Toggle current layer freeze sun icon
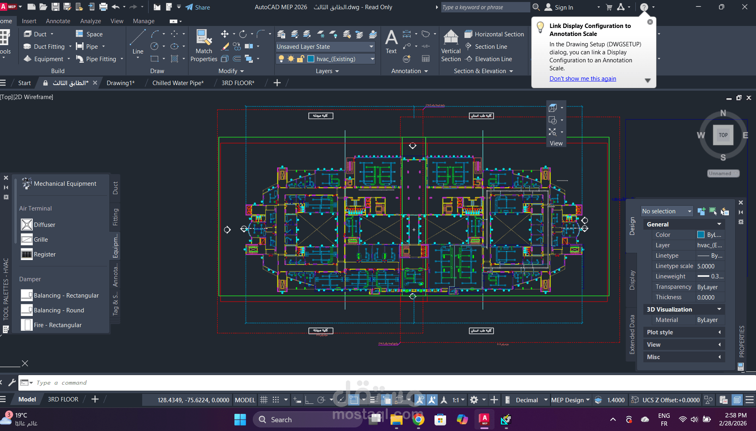The height and width of the screenshot is (431, 756). pos(291,59)
